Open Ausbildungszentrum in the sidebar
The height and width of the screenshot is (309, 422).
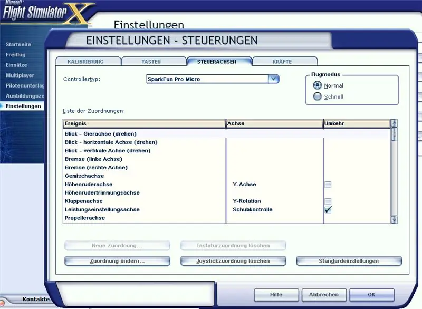[25, 96]
